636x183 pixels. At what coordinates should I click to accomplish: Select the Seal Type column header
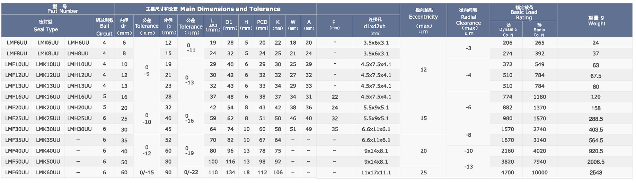click(46, 26)
